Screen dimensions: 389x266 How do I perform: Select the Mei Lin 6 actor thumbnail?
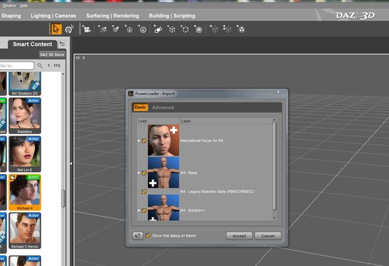25,154
